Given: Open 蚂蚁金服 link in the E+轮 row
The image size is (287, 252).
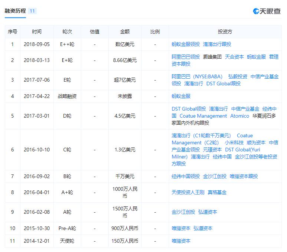Looking at the screenshot, I should (256, 57).
